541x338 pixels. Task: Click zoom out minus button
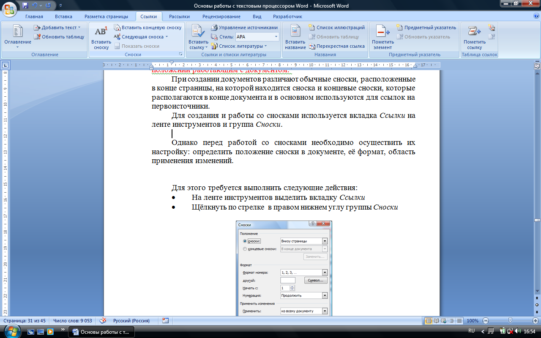pos(486,321)
